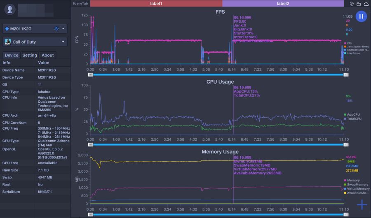This screenshot has width=371, height=218.
Task: Click the cloud upload icon
Action: pyautogui.click(x=366, y=4)
